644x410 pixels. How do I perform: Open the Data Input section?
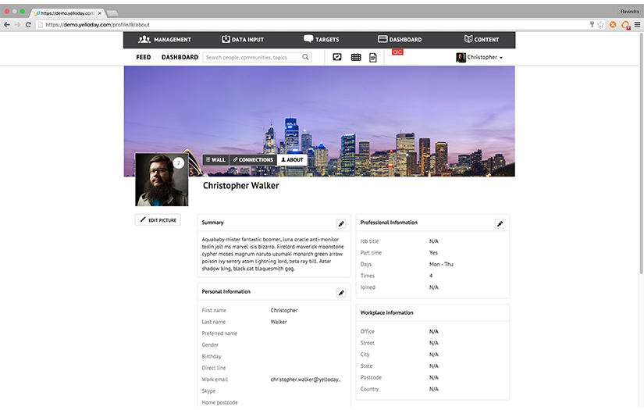pos(243,40)
